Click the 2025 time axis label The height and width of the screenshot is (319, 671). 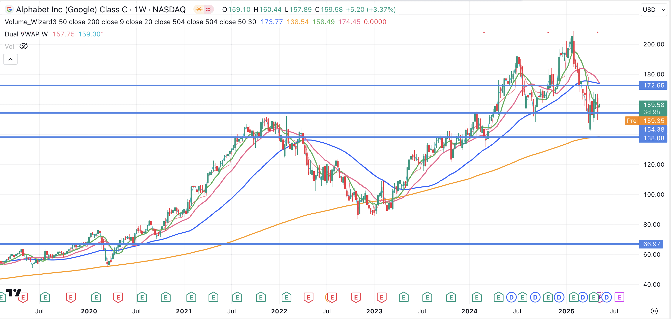tap(566, 311)
